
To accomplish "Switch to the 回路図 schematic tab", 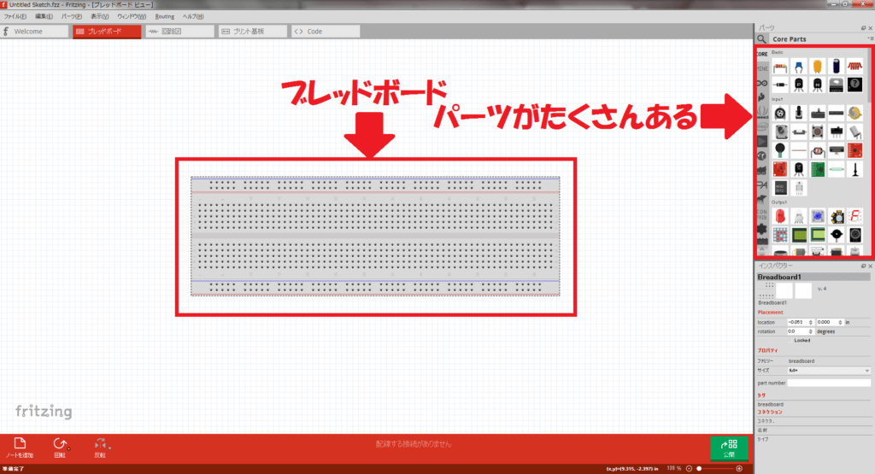I will click(179, 32).
